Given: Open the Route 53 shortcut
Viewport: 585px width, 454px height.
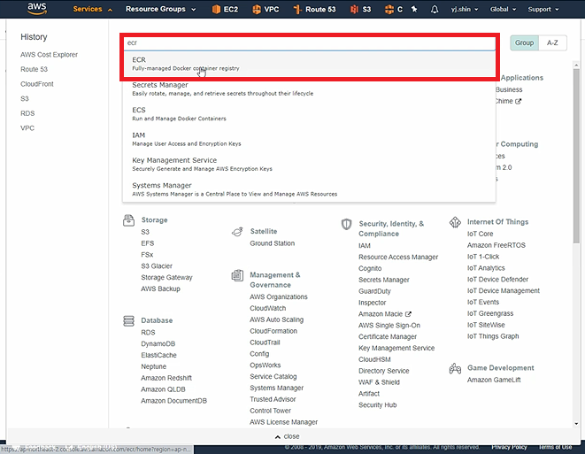Looking at the screenshot, I should [x=315, y=9].
